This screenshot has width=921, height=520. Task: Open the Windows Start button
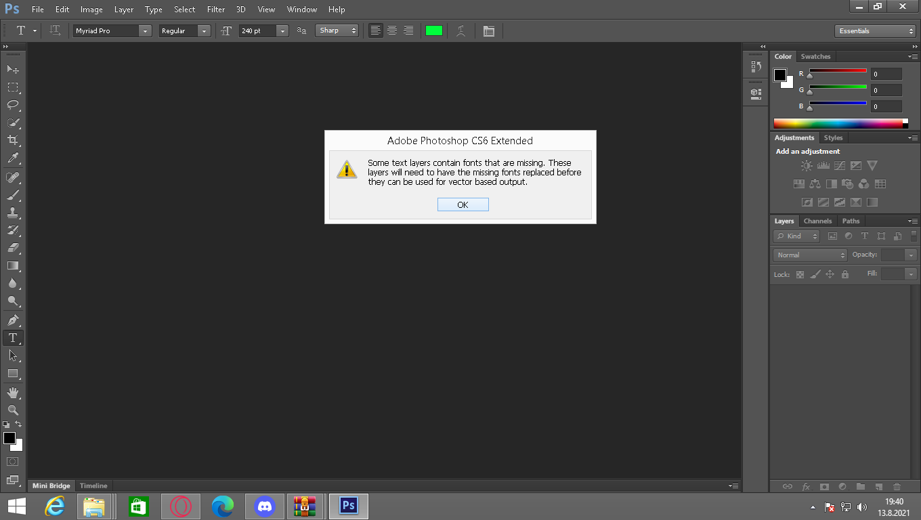pyautogui.click(x=17, y=506)
